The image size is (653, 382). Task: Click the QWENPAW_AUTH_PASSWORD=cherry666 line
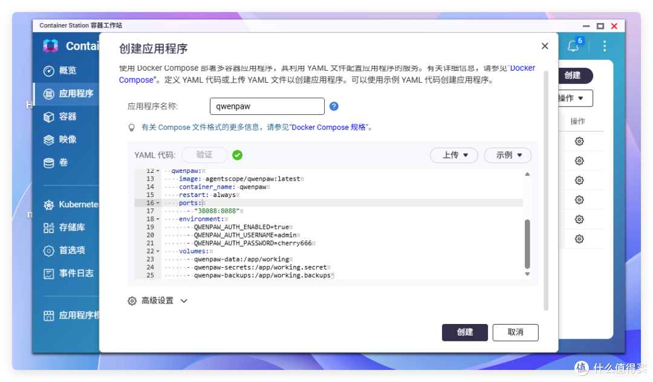253,243
